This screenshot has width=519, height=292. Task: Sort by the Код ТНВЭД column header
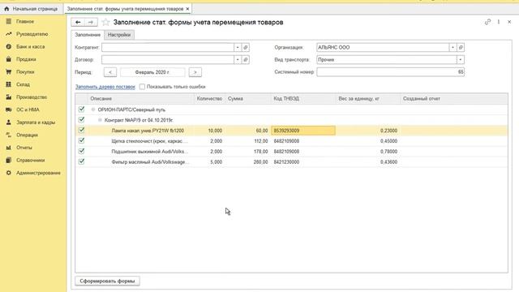pyautogui.click(x=302, y=99)
